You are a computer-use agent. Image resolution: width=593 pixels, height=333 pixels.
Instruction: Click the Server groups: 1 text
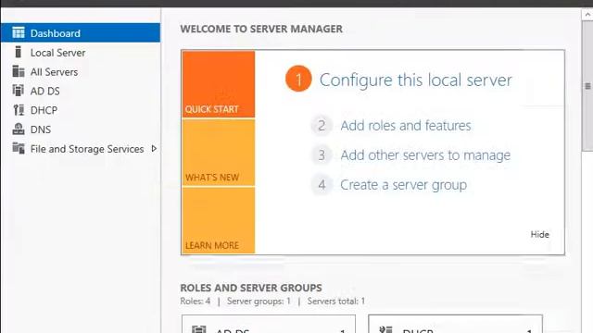[x=259, y=301]
